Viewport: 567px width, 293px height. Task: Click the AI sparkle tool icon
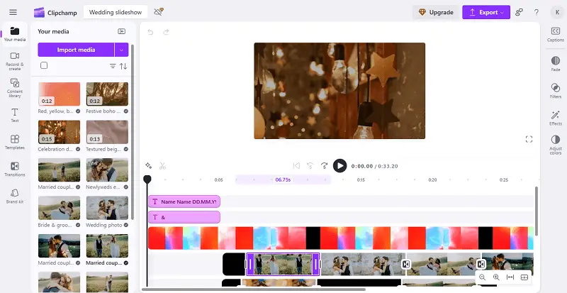[x=148, y=165]
